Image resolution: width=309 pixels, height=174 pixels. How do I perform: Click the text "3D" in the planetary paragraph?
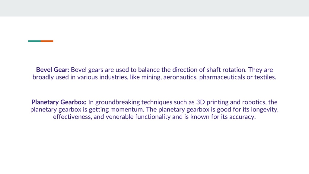coord(200,102)
